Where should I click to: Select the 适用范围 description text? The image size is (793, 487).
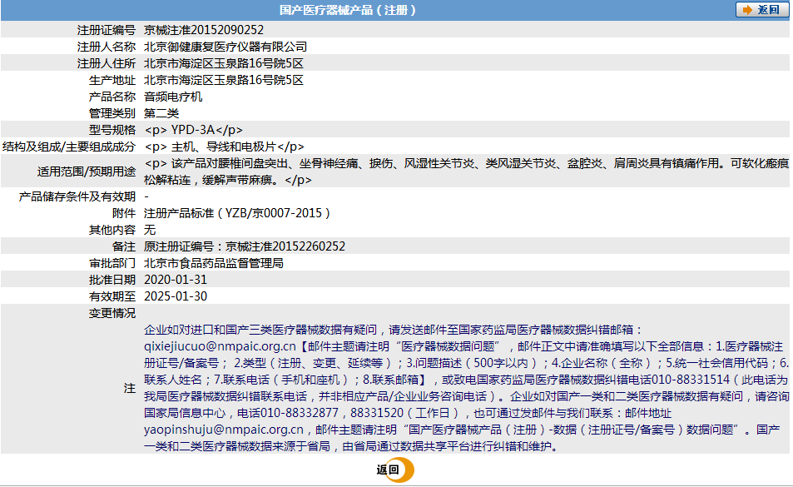point(466,171)
